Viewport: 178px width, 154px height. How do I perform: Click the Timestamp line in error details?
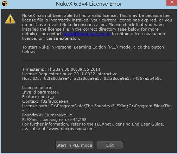point(61,69)
